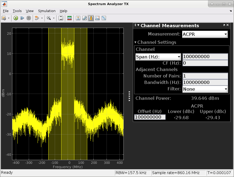The height and width of the screenshot is (177, 234).
Task: Click the Highlight Simulink Block icon
Action: pos(36,18)
